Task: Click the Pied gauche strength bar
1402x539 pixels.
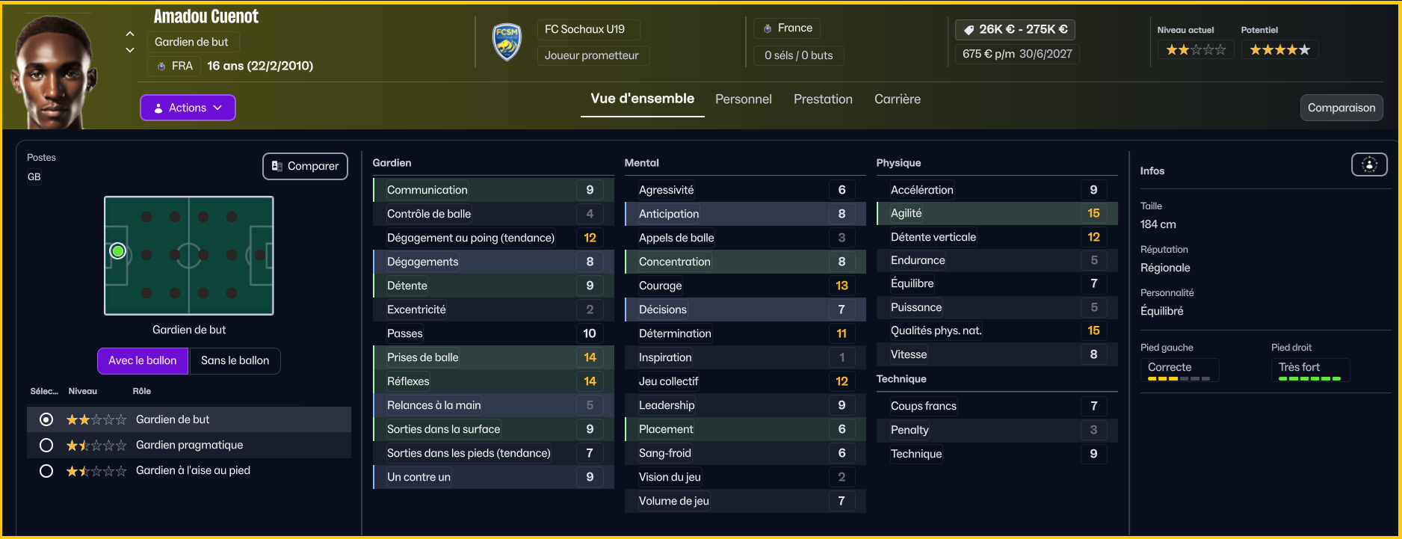Action: coord(1179,379)
